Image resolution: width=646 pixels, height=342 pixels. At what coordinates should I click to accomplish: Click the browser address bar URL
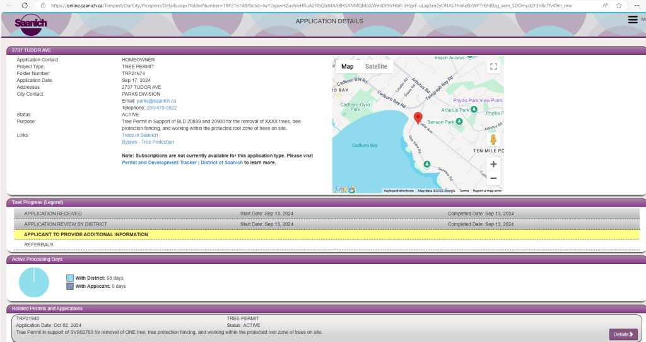309,5
